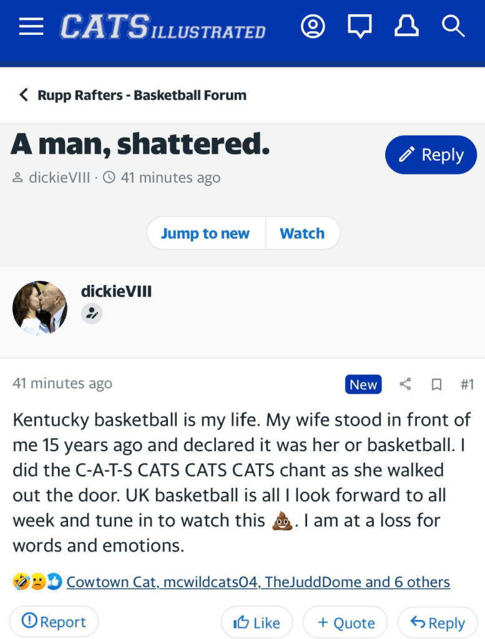This screenshot has width=485, height=639.
Task: Open post permalink #1
Action: pyautogui.click(x=467, y=384)
